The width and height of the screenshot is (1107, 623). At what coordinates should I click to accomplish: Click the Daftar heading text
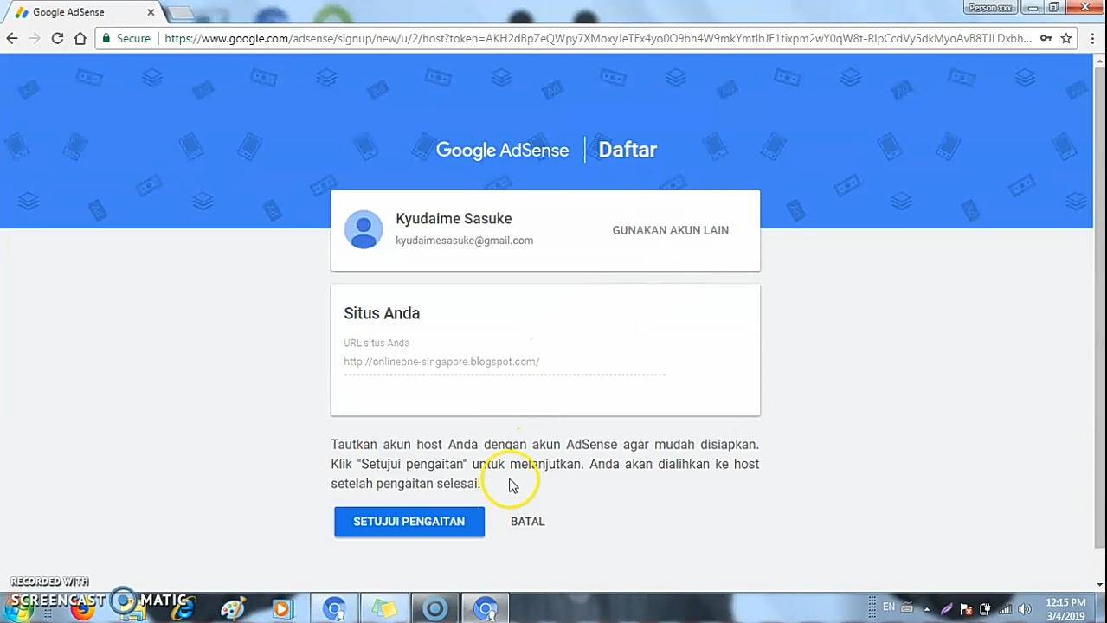pyautogui.click(x=628, y=150)
